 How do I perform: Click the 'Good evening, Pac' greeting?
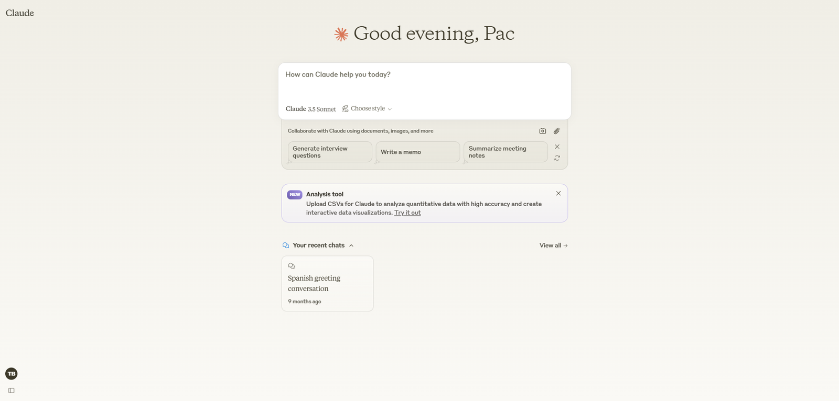click(434, 34)
